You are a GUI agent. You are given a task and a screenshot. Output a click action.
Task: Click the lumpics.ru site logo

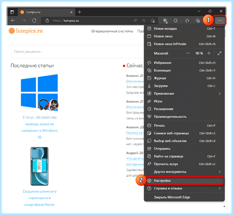pyautogui.click(x=26, y=31)
